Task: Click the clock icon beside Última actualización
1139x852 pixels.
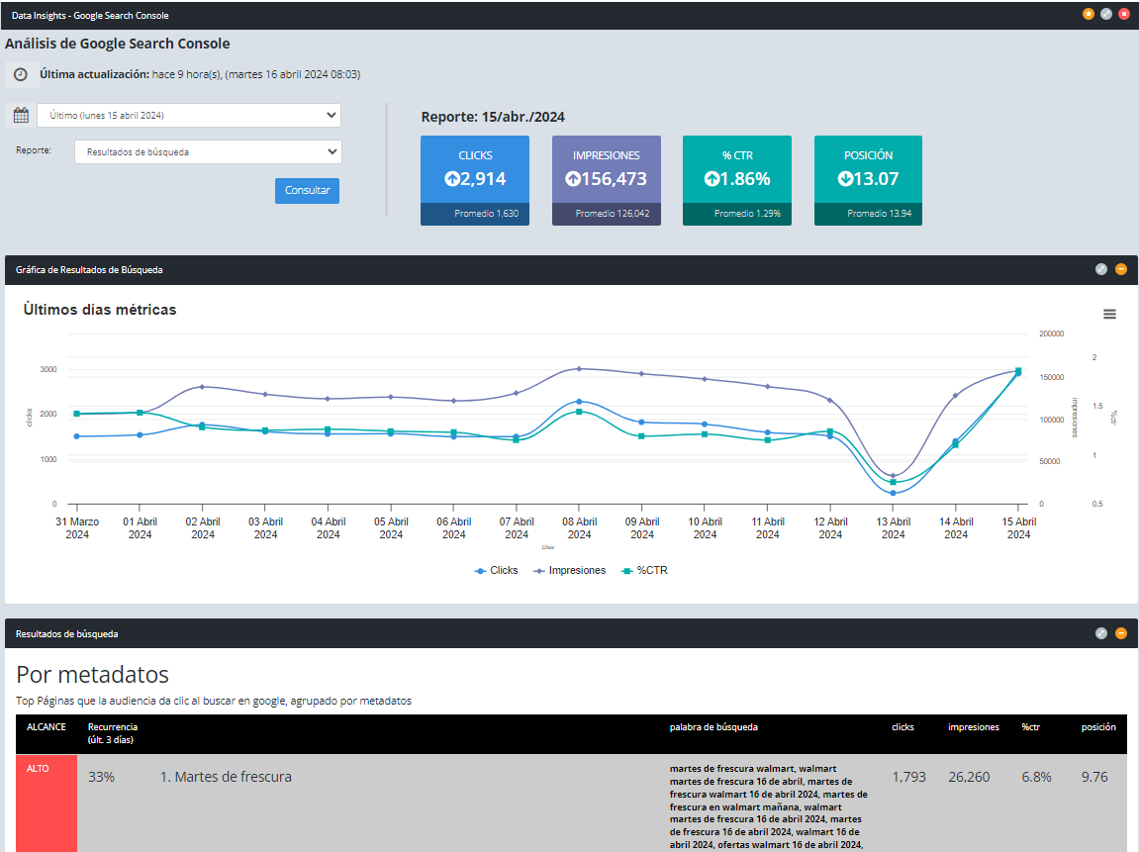Action: pos(21,73)
